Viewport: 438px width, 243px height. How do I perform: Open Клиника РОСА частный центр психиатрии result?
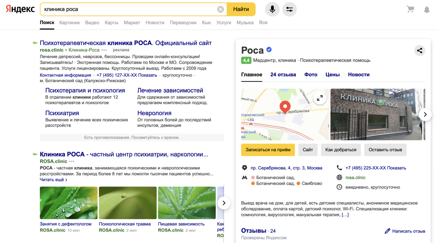pos(124,154)
